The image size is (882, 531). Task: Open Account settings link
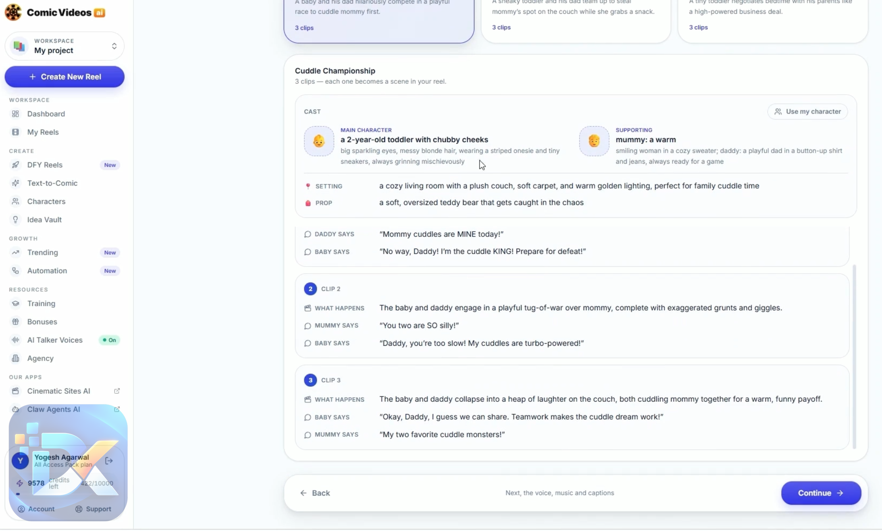point(36,509)
